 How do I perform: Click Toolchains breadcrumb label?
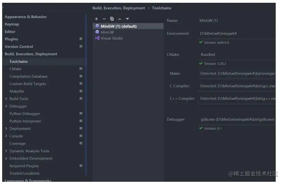point(161,8)
